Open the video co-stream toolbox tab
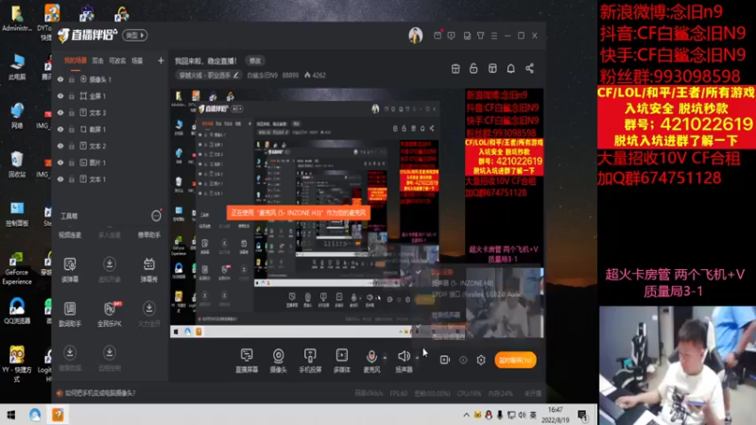Screen dimensions: 756x425 pos(70,235)
